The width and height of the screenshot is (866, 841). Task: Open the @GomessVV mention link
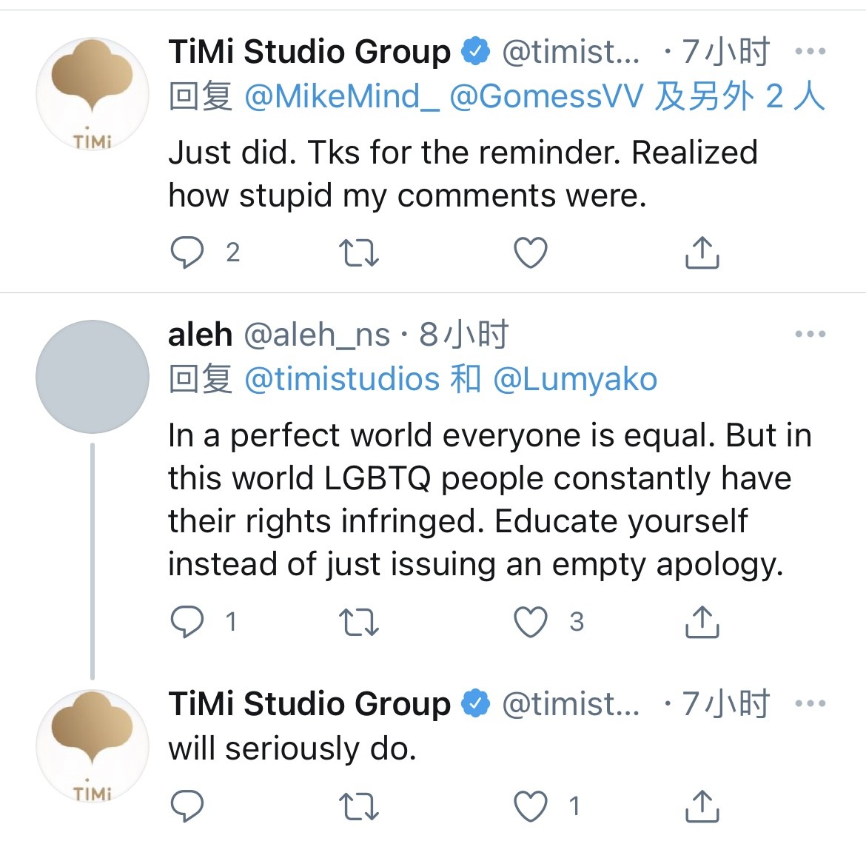pos(546,97)
